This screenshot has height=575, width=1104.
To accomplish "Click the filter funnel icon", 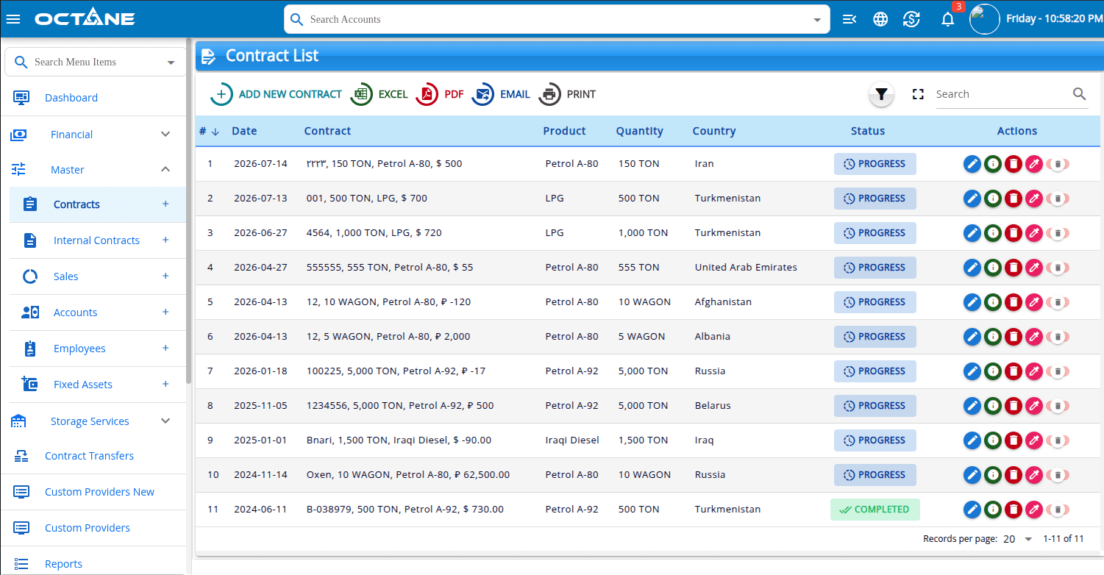I will pyautogui.click(x=881, y=94).
